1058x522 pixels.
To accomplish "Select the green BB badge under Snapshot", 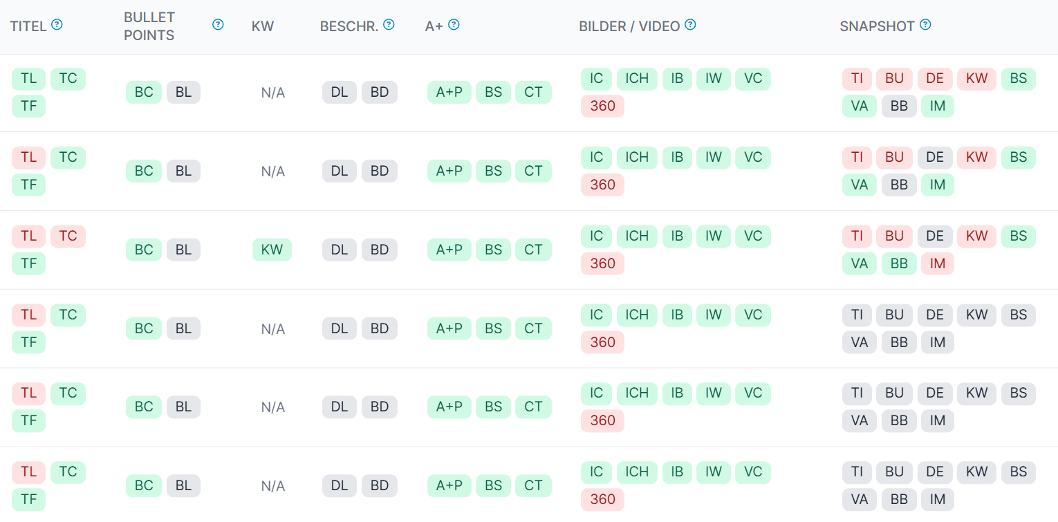I will point(899,263).
